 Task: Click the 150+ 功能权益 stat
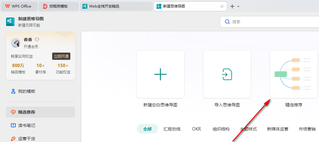pos(63,69)
